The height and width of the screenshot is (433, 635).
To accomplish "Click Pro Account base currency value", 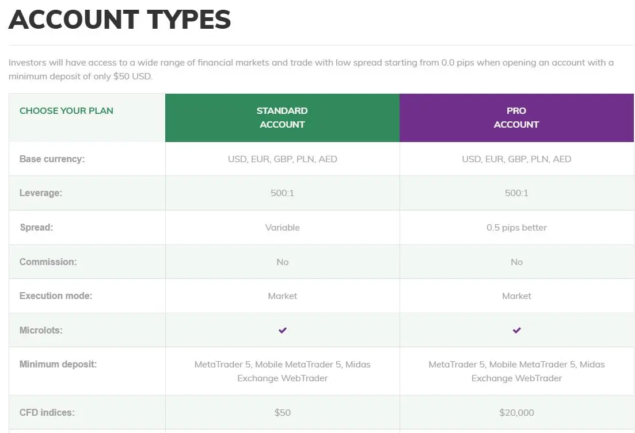I will pyautogui.click(x=516, y=159).
